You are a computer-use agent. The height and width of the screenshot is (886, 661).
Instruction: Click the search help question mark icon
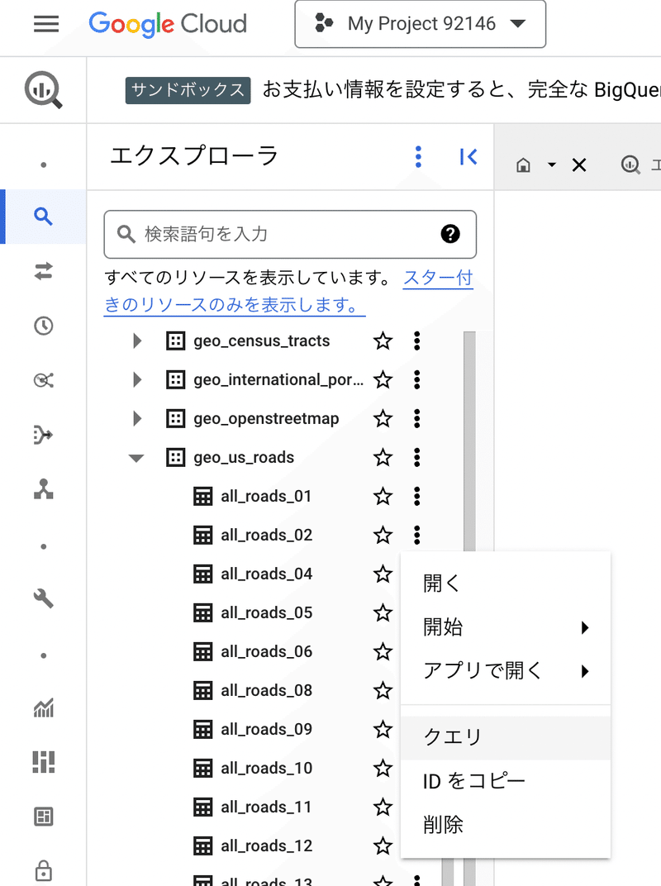[450, 234]
